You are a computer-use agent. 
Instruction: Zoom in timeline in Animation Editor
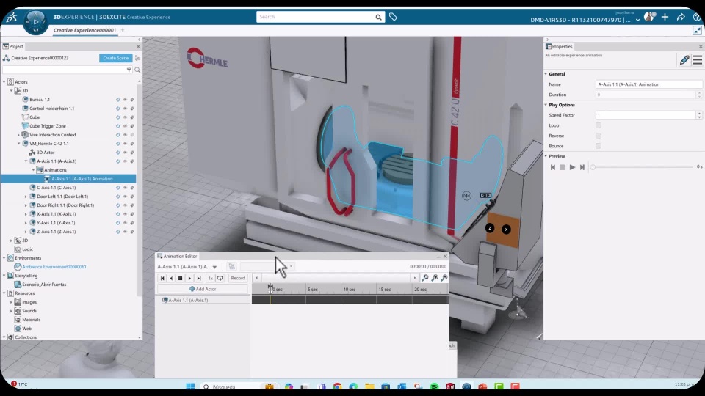tap(435, 278)
